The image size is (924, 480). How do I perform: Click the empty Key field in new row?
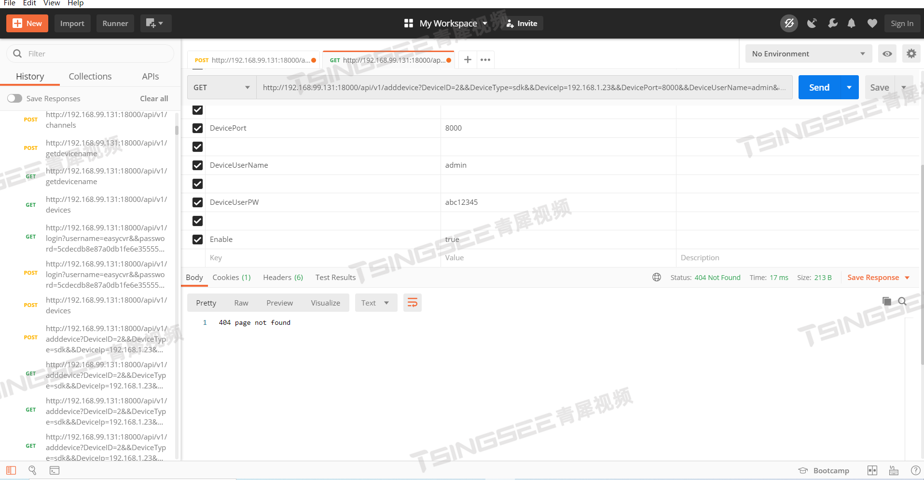coord(323,258)
